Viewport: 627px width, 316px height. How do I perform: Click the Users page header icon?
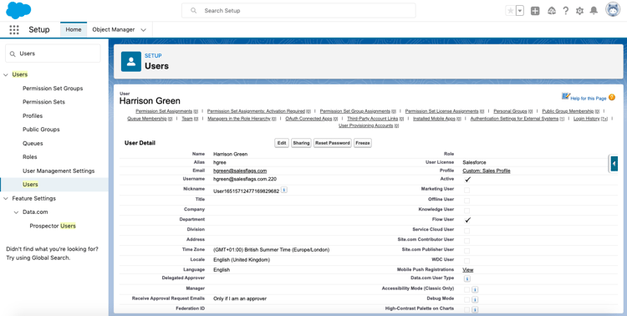pos(131,62)
